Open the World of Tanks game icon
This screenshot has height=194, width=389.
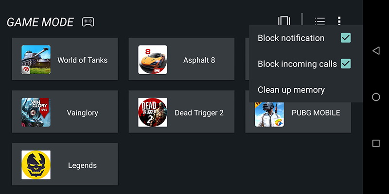pos(36,60)
